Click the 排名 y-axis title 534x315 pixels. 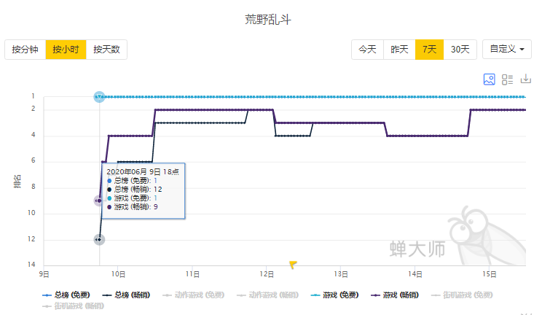[x=17, y=182]
